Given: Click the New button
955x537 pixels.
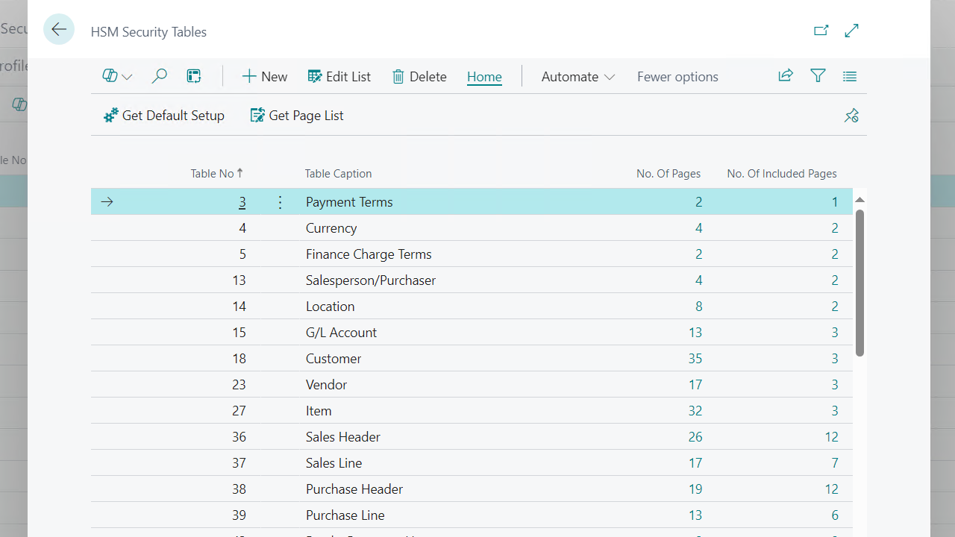Looking at the screenshot, I should click(x=265, y=77).
